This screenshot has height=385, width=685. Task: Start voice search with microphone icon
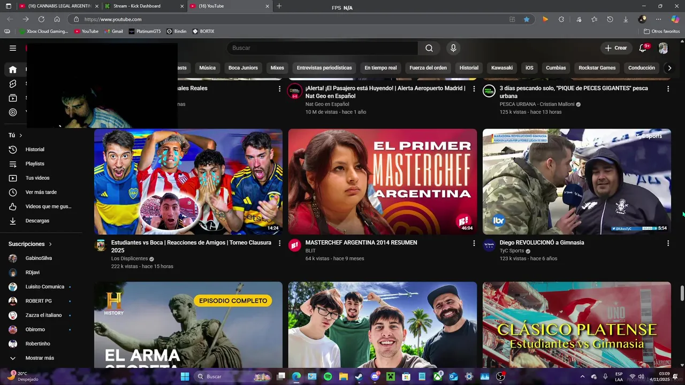453,48
